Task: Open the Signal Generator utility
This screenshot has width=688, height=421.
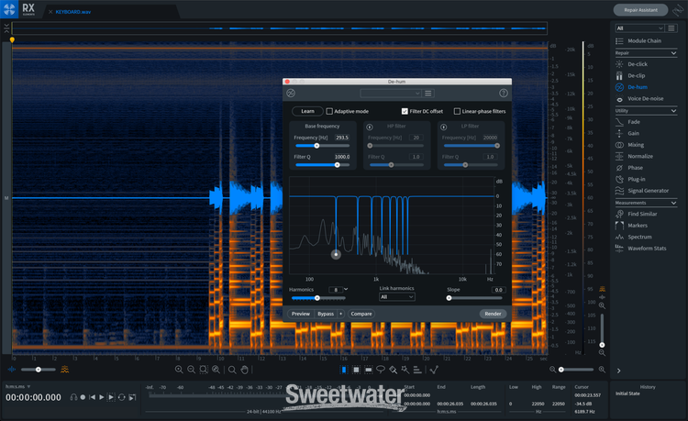Action: click(642, 191)
